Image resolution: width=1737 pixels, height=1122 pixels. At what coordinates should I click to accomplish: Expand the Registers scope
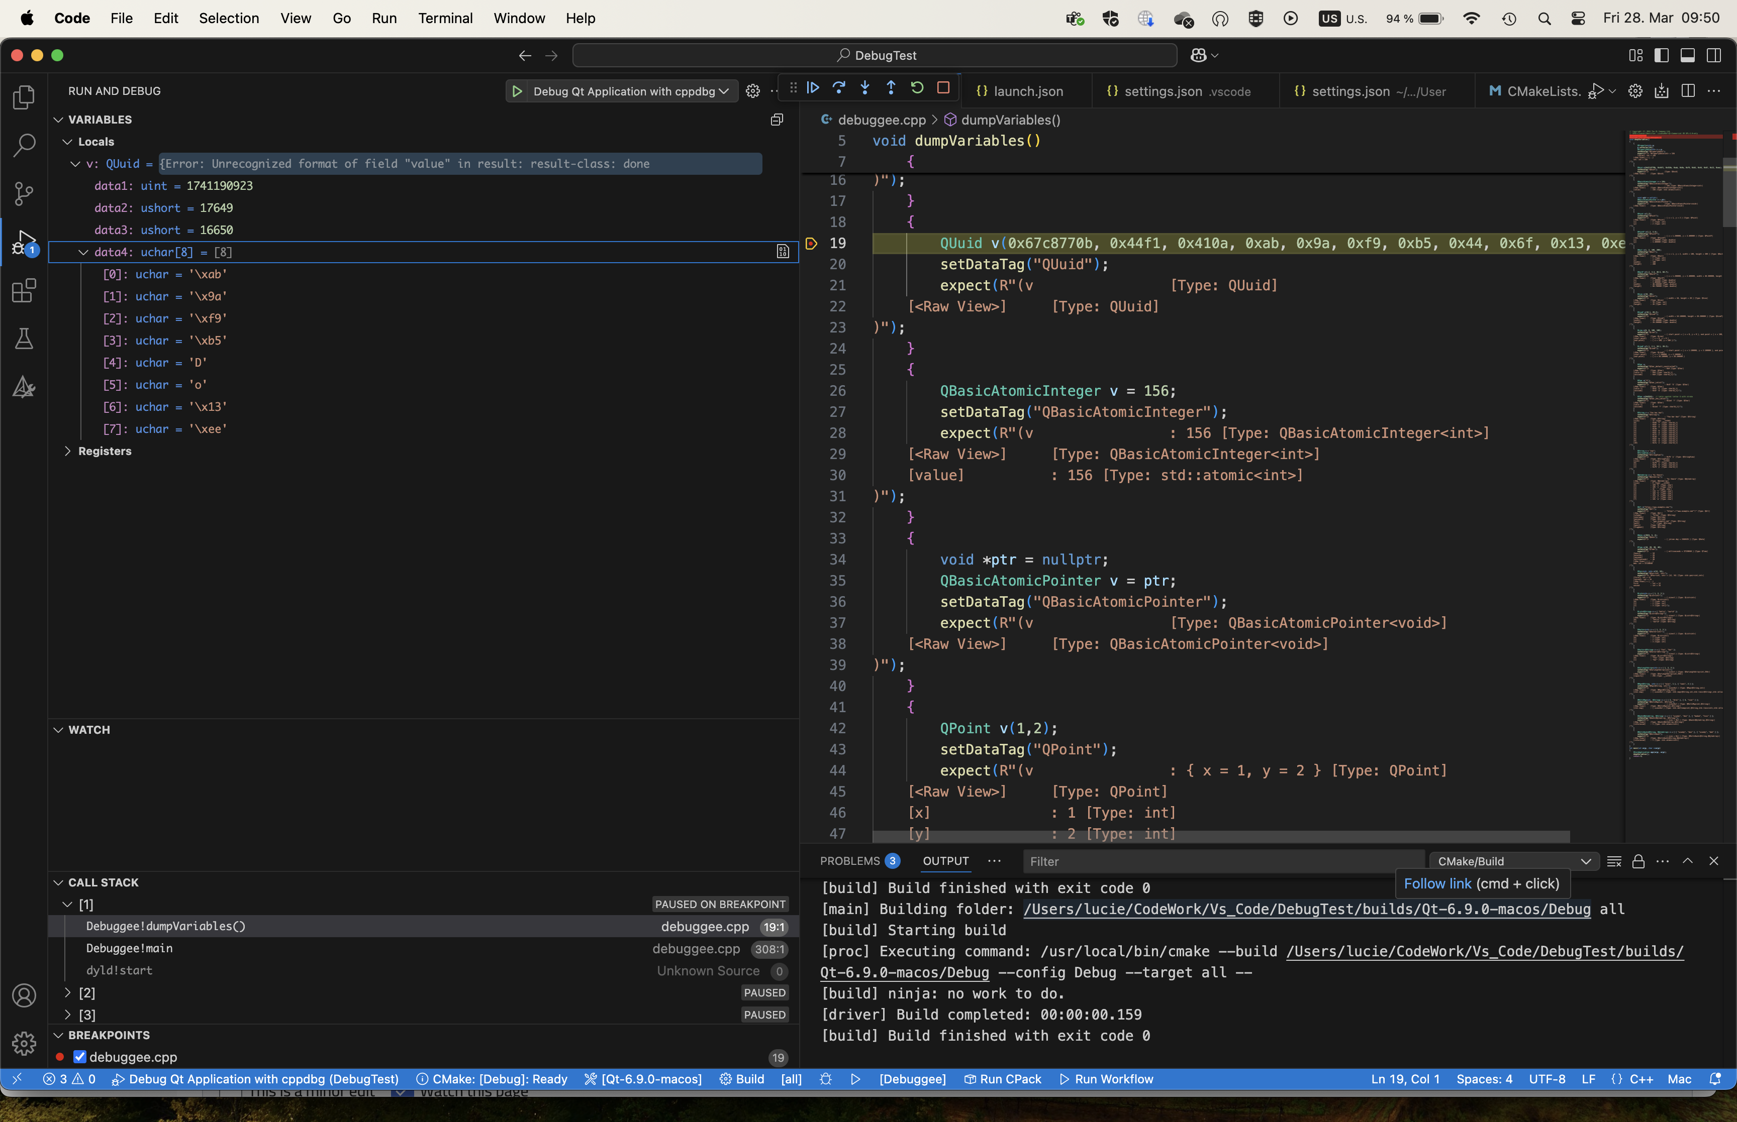68,451
